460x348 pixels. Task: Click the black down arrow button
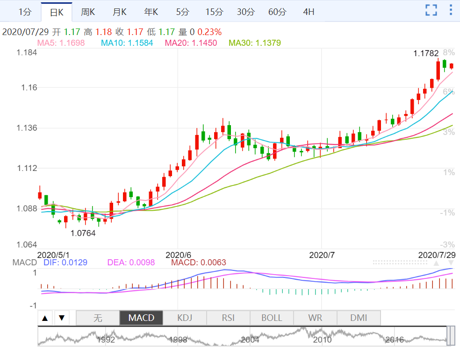(62, 319)
